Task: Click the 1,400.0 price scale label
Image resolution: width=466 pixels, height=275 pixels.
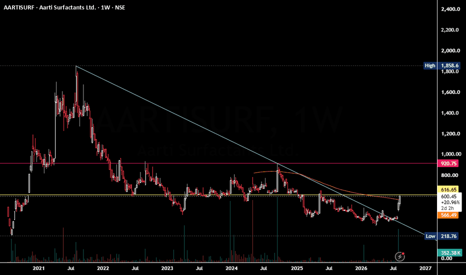Action: tap(450, 113)
